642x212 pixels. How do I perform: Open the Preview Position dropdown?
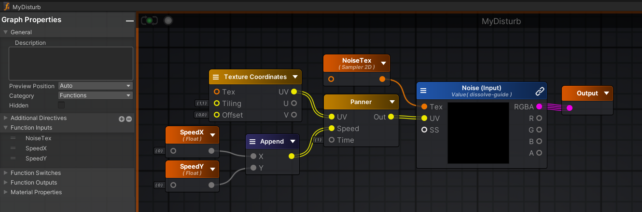pos(95,86)
